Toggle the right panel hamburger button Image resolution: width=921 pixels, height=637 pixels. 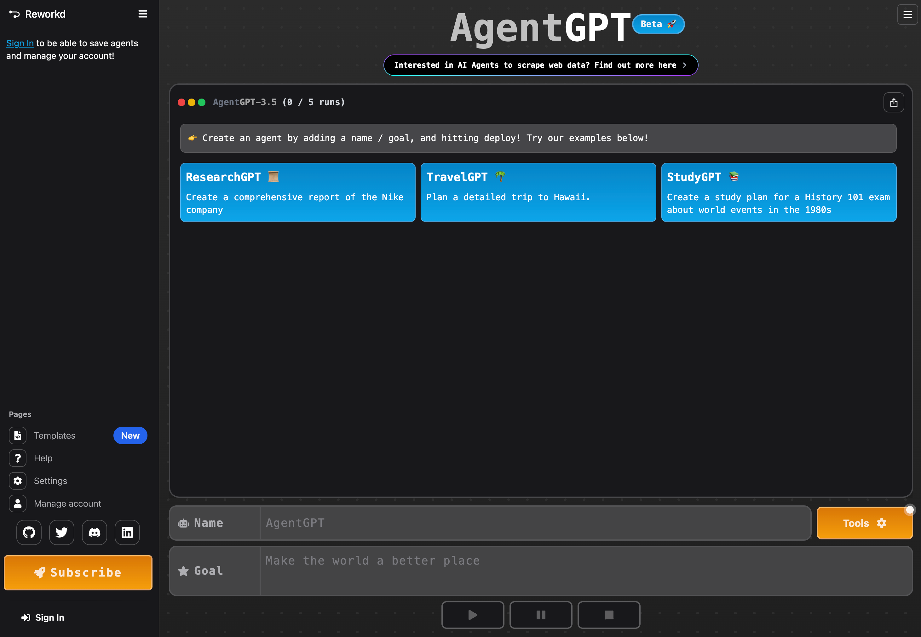pos(907,14)
